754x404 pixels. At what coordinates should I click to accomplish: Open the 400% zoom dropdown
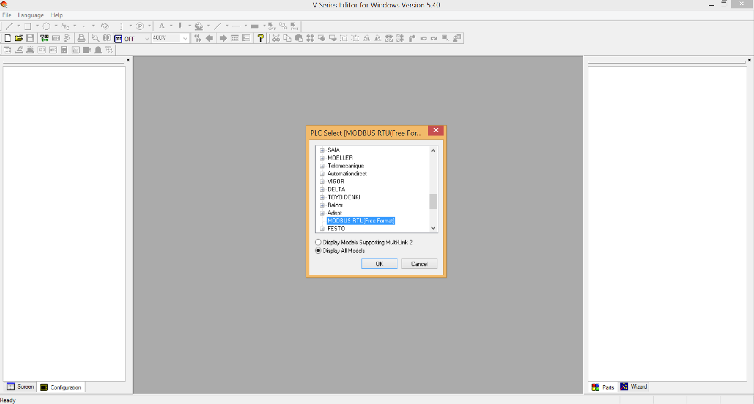click(x=185, y=38)
